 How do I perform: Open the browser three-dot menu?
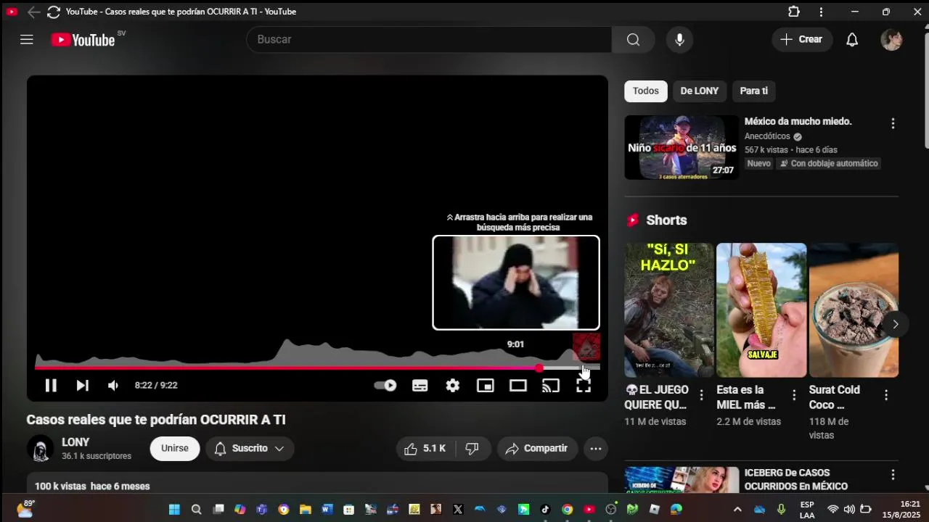pyautogui.click(x=821, y=12)
